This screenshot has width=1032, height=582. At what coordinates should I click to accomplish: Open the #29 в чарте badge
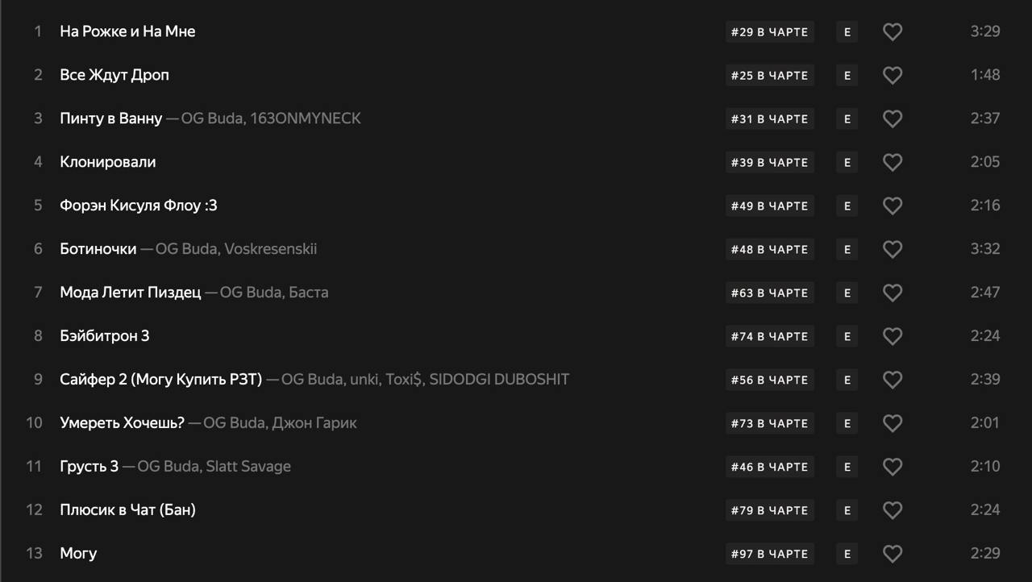769,32
